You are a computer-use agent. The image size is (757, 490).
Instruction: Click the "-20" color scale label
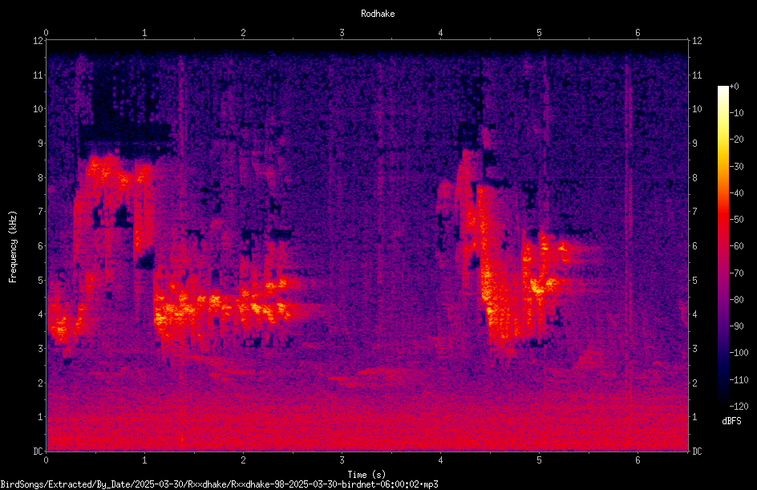click(737, 140)
